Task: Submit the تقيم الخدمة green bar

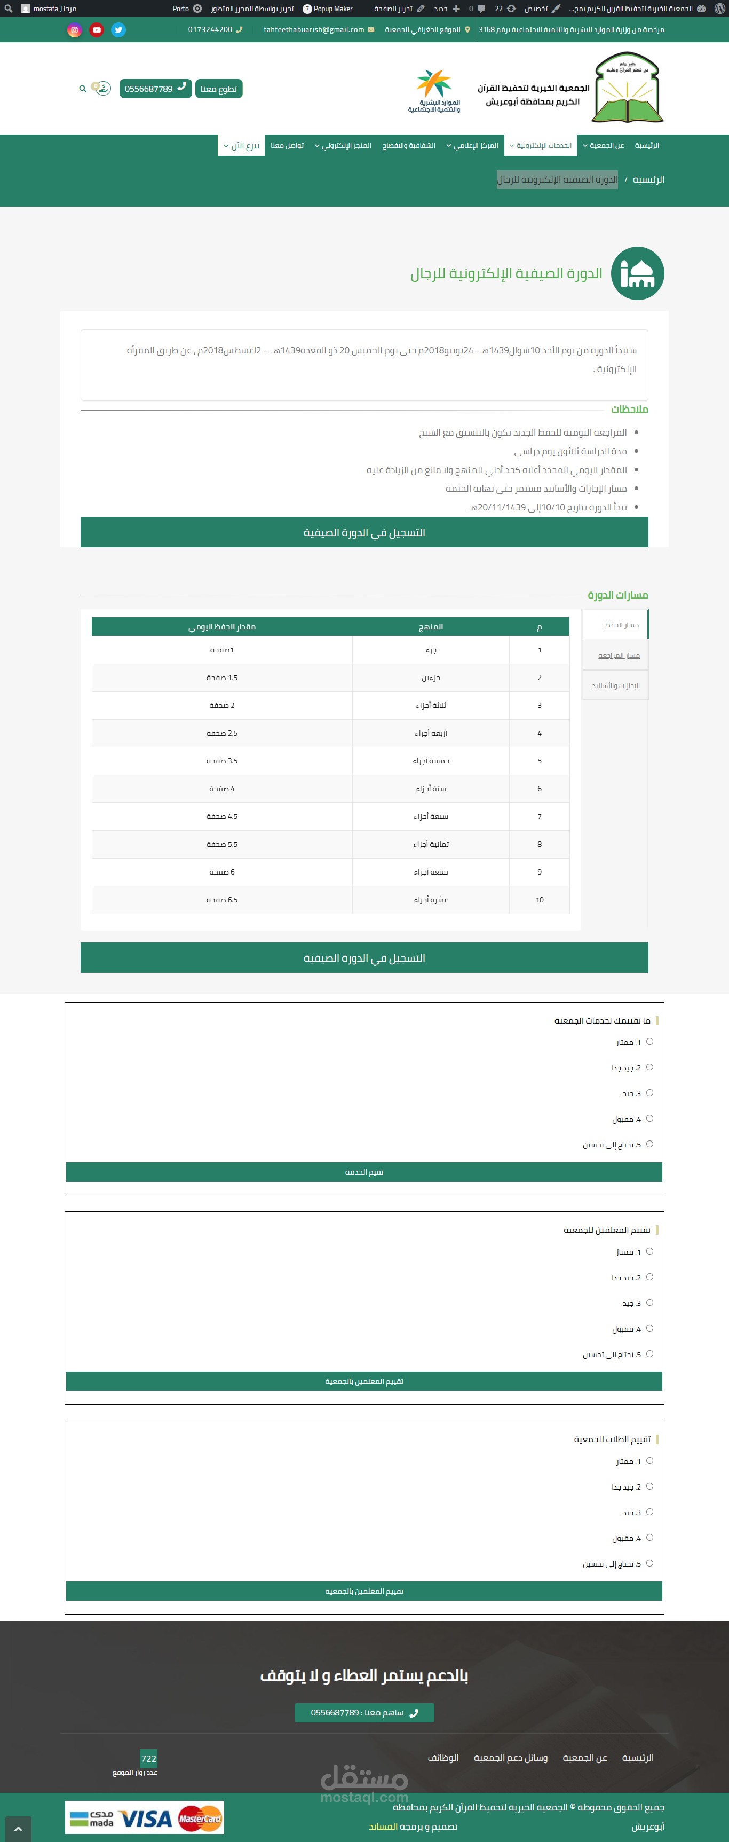Action: click(364, 1172)
